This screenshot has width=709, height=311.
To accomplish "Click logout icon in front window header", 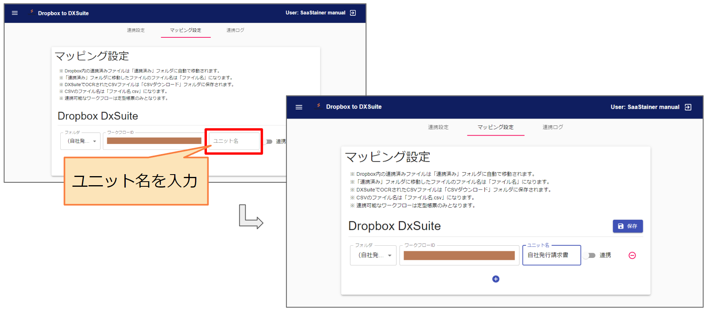I will 688,107.
